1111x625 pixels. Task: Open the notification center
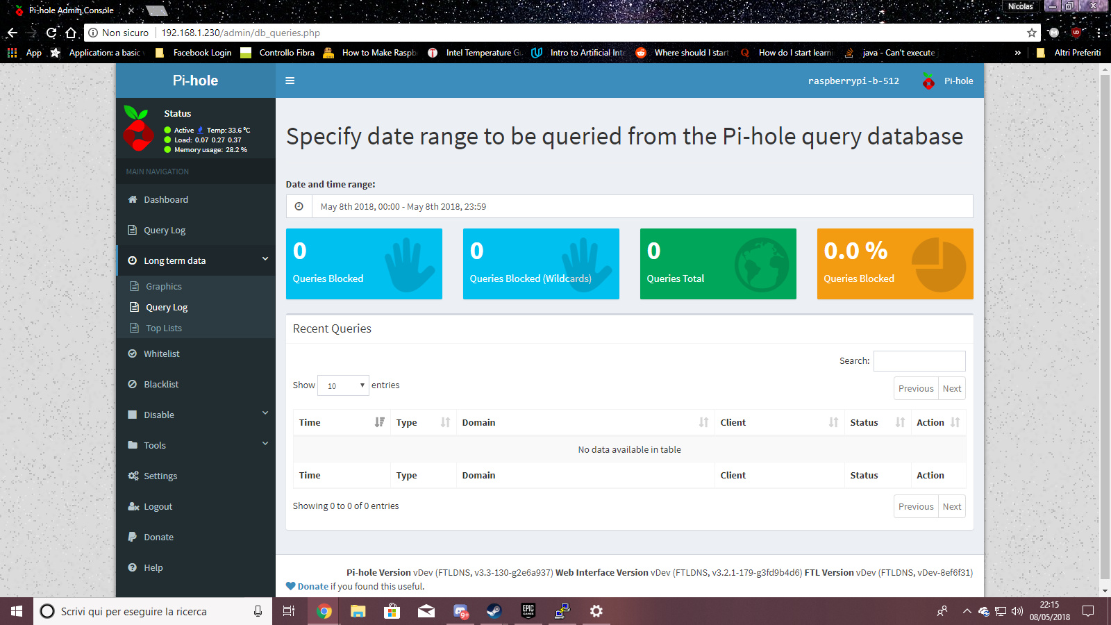[1088, 611]
